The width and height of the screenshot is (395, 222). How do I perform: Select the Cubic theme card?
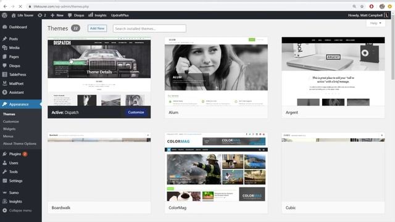click(x=333, y=173)
